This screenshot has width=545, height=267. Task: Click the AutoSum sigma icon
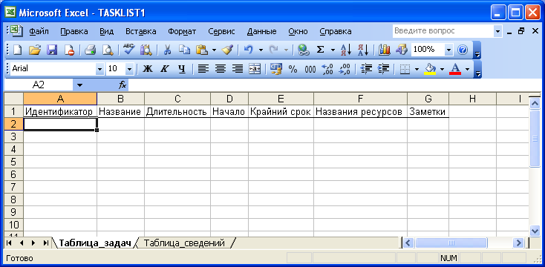tap(321, 50)
